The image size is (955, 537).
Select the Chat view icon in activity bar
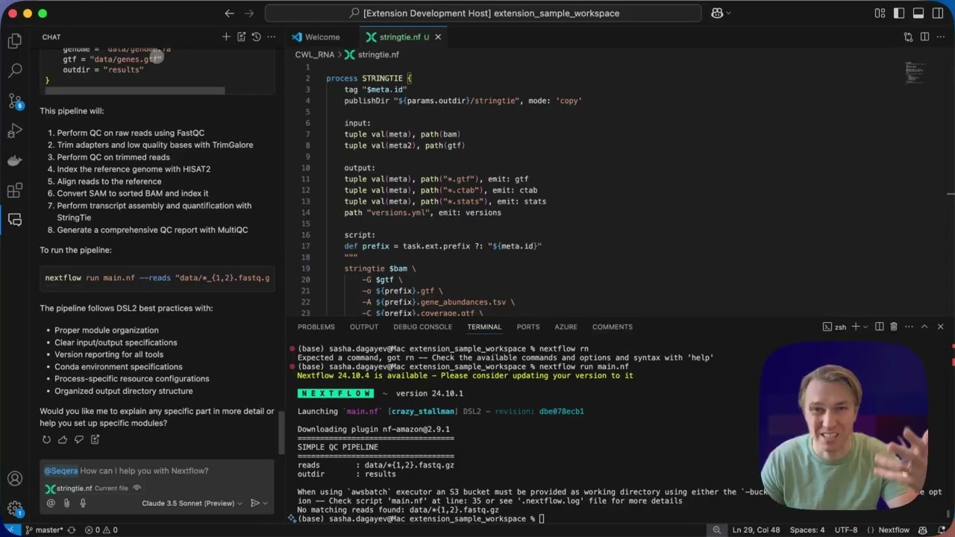click(15, 220)
